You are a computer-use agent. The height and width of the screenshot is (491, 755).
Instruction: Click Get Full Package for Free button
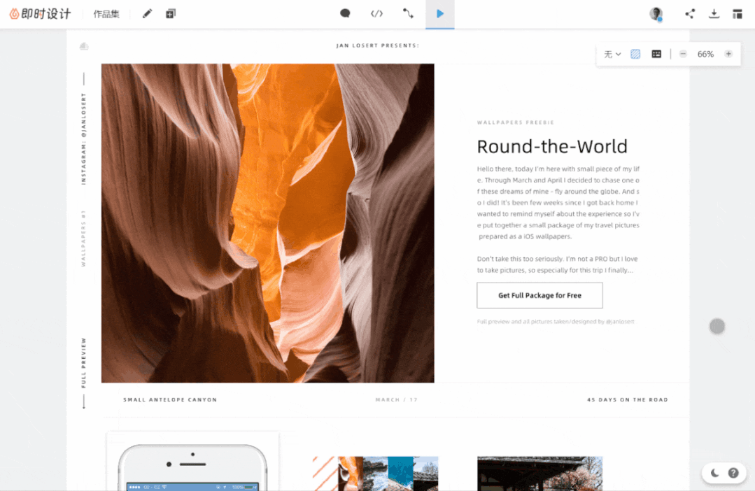(x=539, y=295)
